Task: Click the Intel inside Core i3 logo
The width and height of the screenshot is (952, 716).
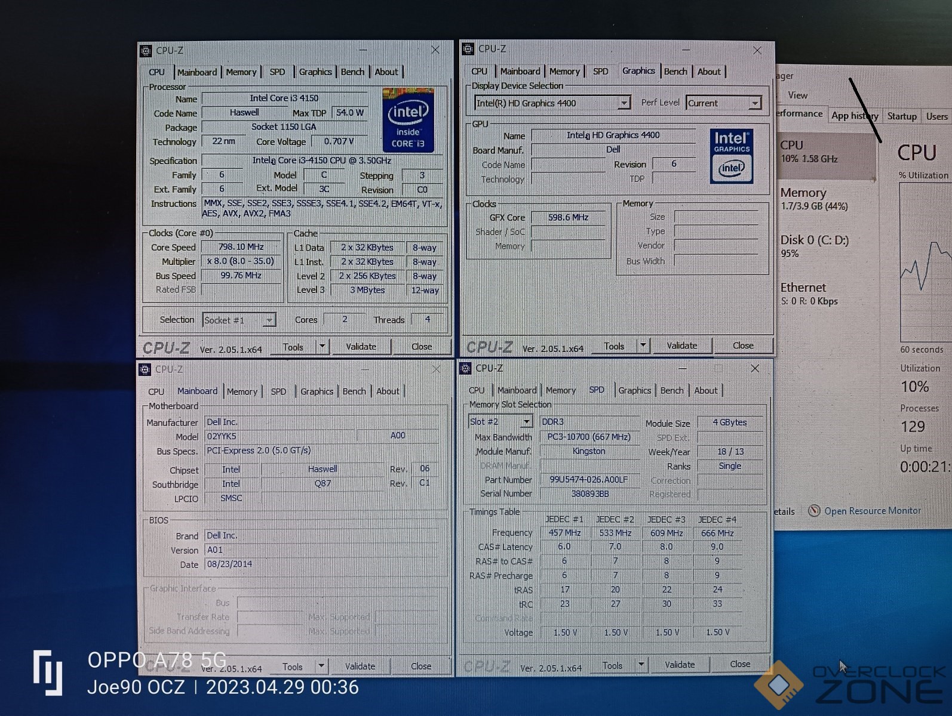Action: 408,119
